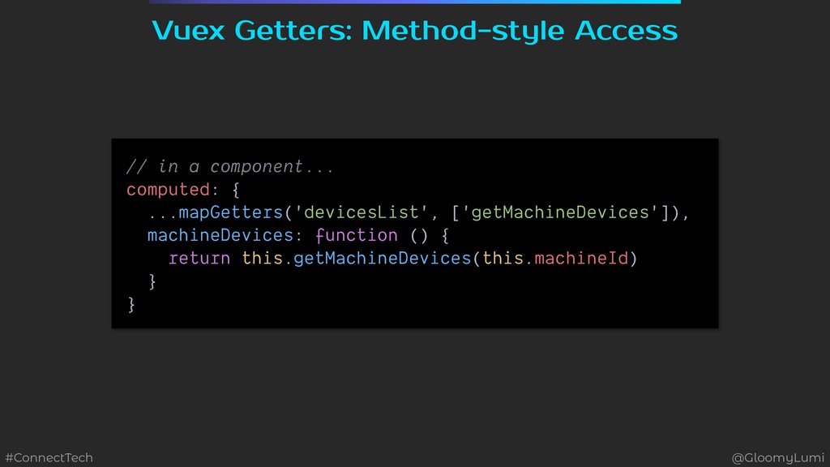The width and height of the screenshot is (830, 467).
Task: Click the @GloomyLumi handle in the footer
Action: click(x=777, y=457)
